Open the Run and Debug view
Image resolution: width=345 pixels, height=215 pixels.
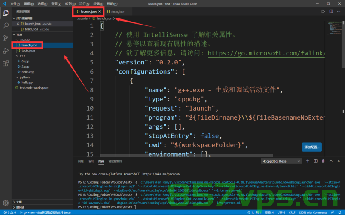[6, 51]
